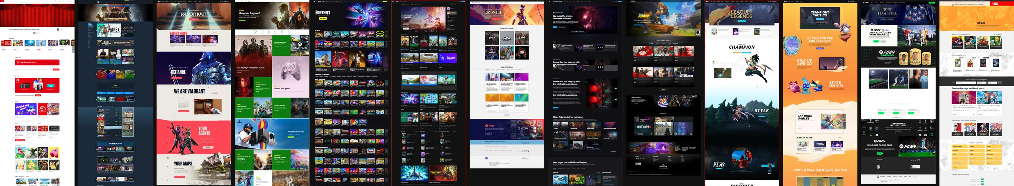Click the FORTNITE logo
1014x186 pixels.
[323, 13]
